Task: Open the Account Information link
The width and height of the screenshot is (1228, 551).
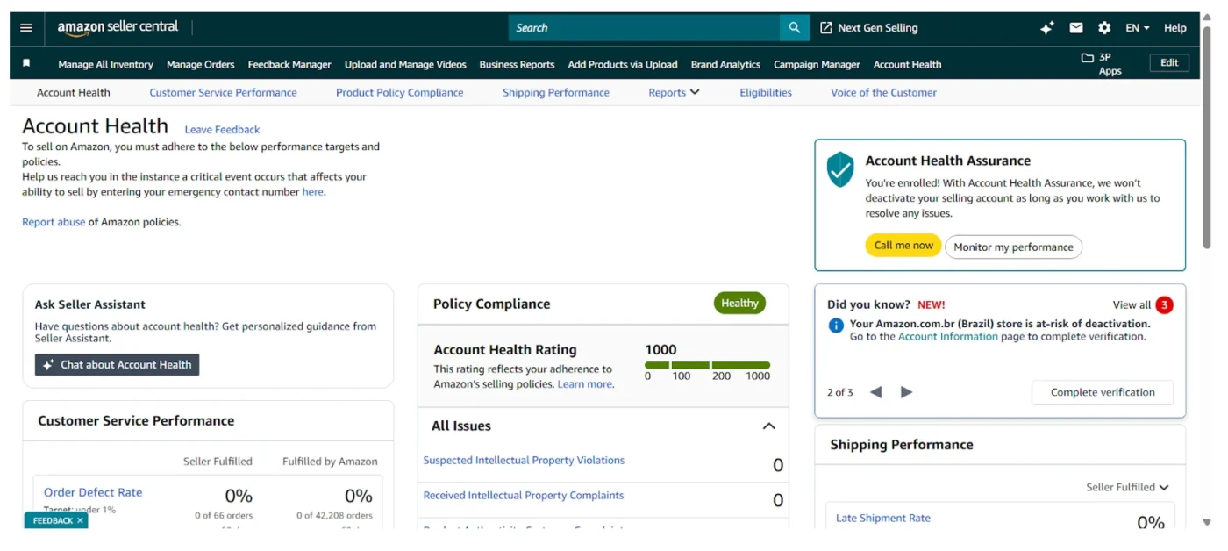Action: point(946,336)
